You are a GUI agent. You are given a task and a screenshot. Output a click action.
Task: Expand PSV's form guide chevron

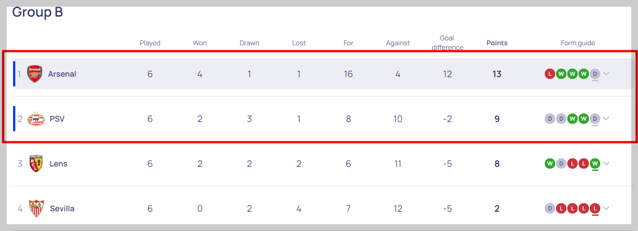click(606, 119)
